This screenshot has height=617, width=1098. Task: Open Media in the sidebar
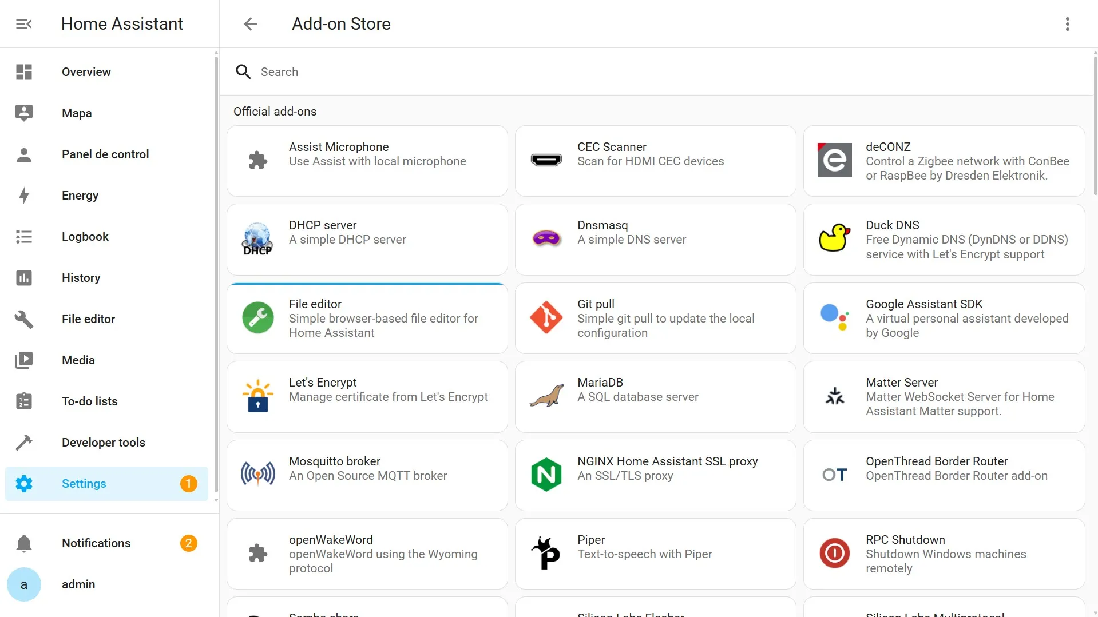[x=106, y=360]
